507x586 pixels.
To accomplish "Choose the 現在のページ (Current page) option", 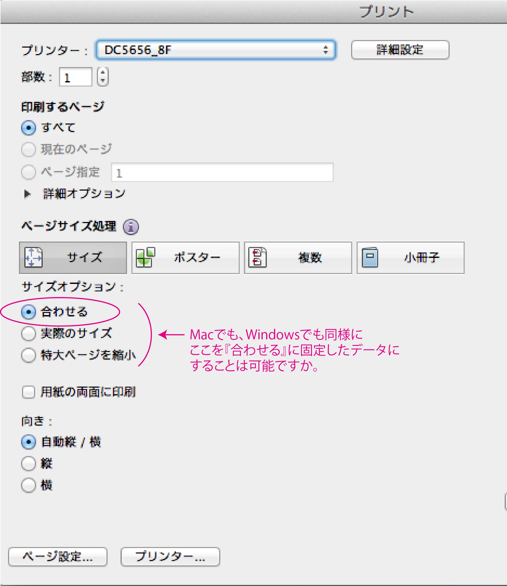I will point(29,149).
